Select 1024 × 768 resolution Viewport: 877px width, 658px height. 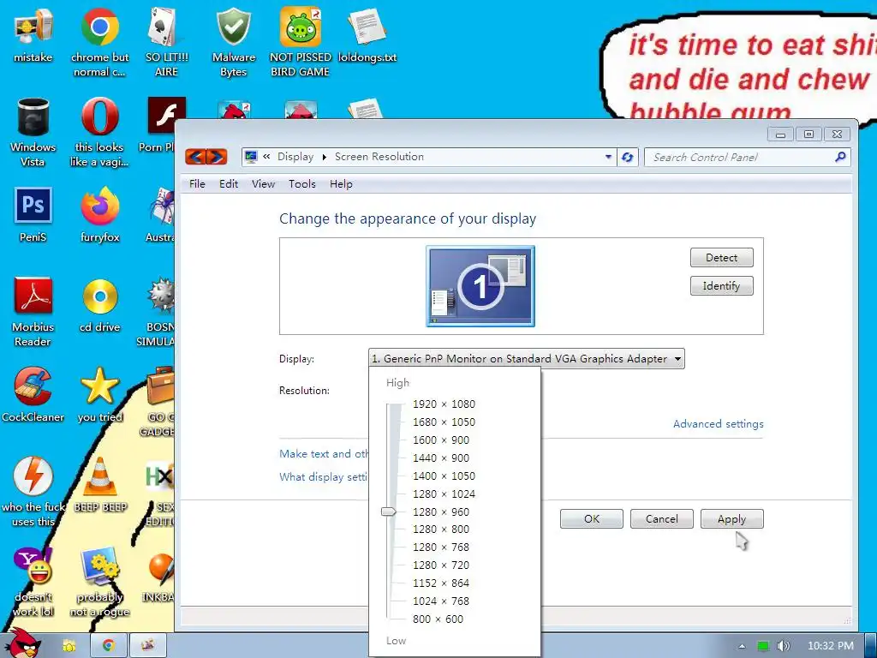(x=441, y=601)
